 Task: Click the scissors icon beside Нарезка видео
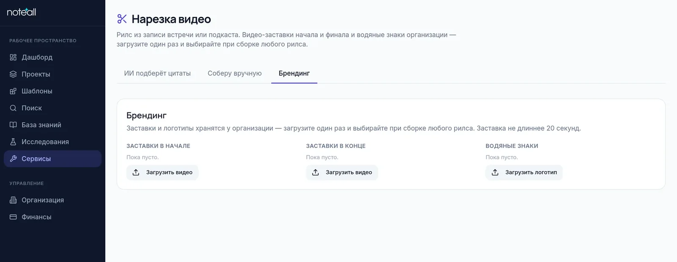tap(122, 19)
